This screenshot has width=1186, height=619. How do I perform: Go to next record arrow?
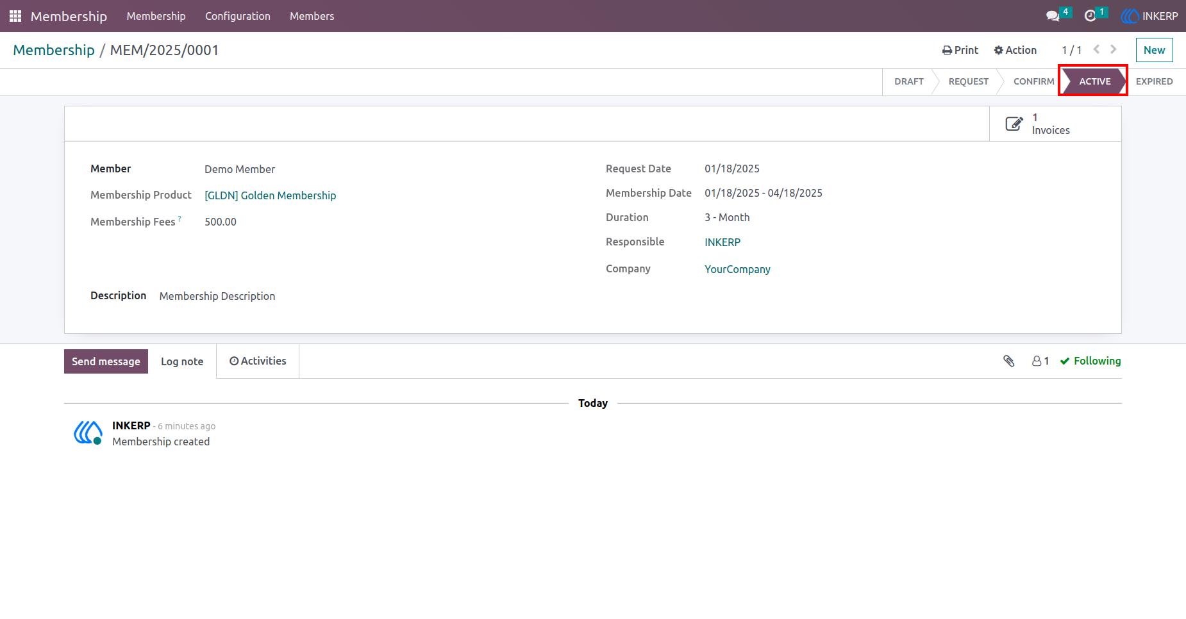point(1114,49)
